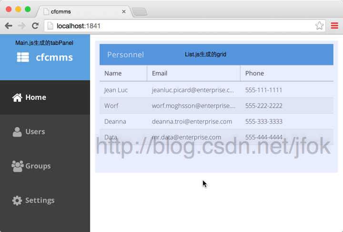Focus the localhost:1841 address bar

pyautogui.click(x=185, y=26)
